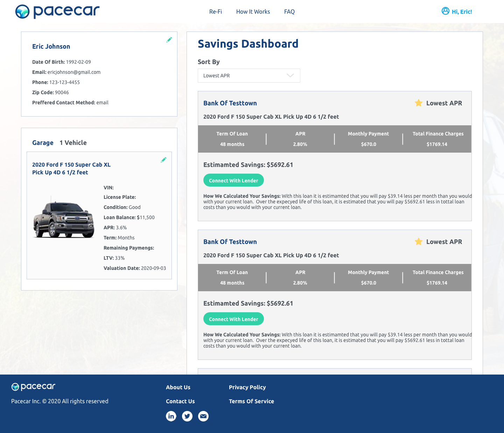Open the Lowest APR sort dropdown

point(249,76)
